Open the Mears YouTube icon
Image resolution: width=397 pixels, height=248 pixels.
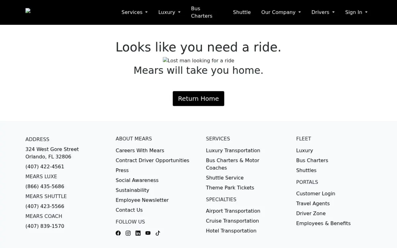(148, 233)
